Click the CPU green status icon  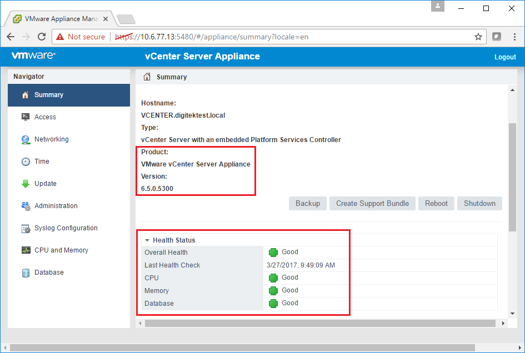coord(273,278)
